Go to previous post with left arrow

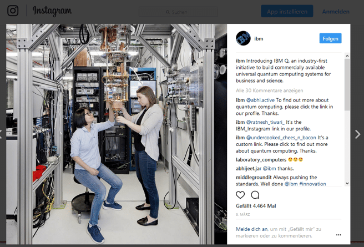click(1, 134)
